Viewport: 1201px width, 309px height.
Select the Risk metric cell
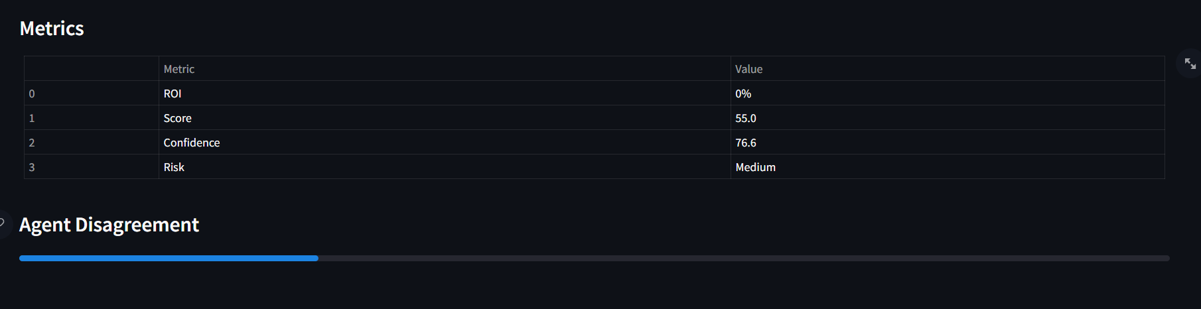click(445, 167)
